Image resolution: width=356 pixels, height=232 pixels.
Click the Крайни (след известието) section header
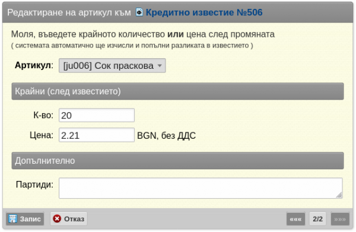[177, 91]
